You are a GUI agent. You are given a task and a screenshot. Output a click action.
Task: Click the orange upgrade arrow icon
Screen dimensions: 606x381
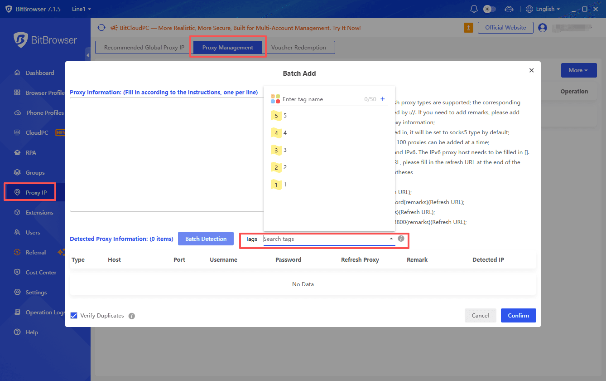click(x=468, y=28)
